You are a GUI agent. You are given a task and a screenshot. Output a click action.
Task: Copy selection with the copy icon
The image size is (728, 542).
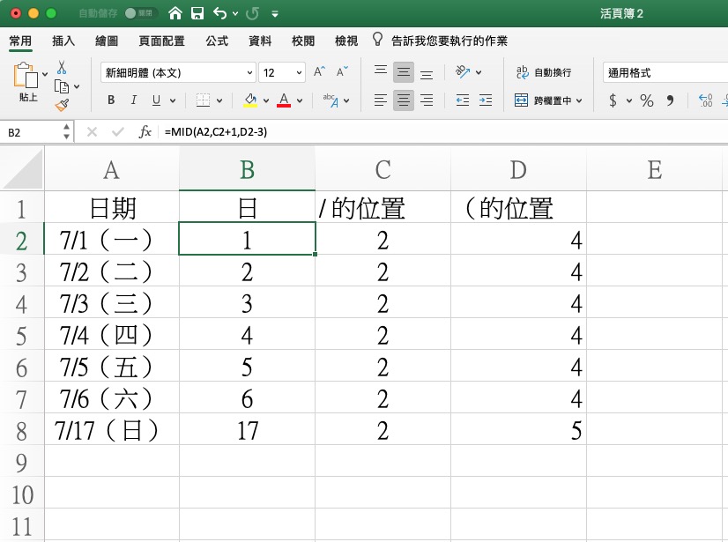click(62, 86)
